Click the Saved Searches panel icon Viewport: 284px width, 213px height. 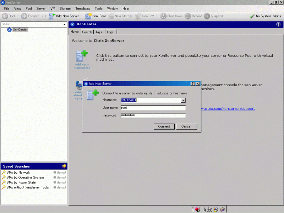click(64, 166)
